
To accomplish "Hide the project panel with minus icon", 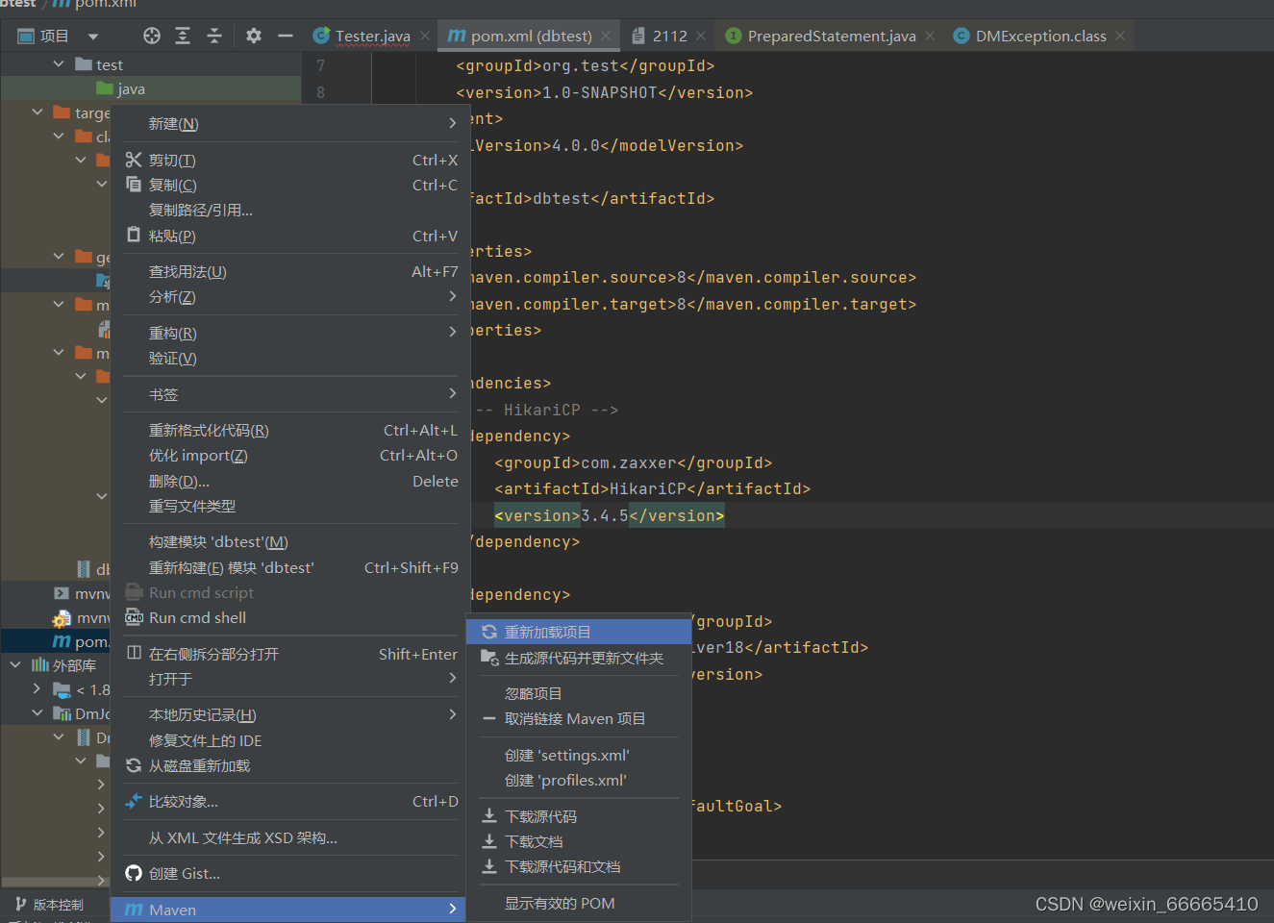I will click(286, 36).
